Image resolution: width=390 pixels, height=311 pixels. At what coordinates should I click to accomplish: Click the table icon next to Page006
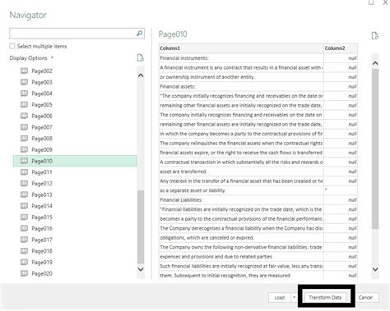click(24, 116)
